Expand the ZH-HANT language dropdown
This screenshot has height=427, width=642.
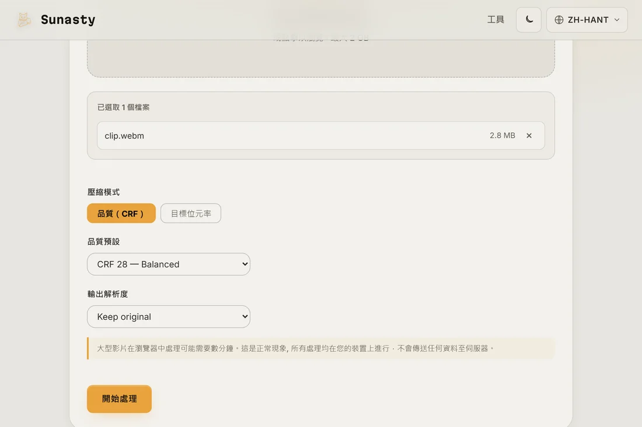point(587,20)
